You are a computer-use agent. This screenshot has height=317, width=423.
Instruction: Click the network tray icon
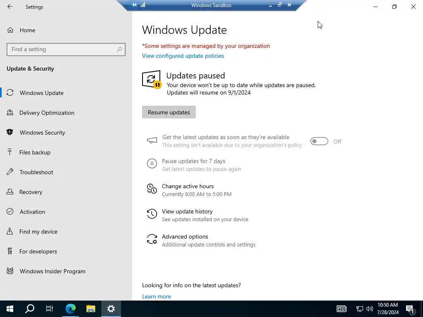point(360,309)
